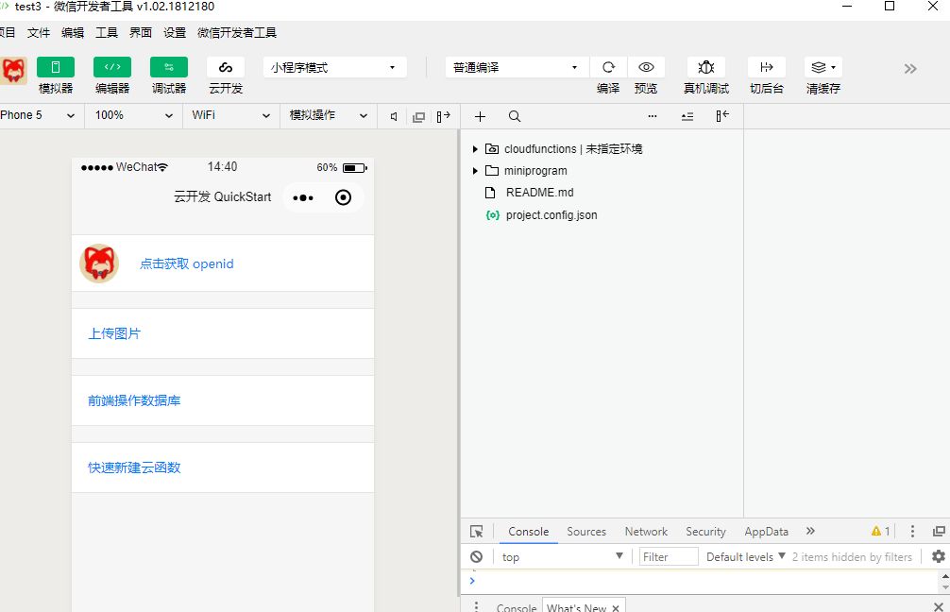950x612 pixels.
Task: Switch to the Sources tab
Action: (x=586, y=532)
